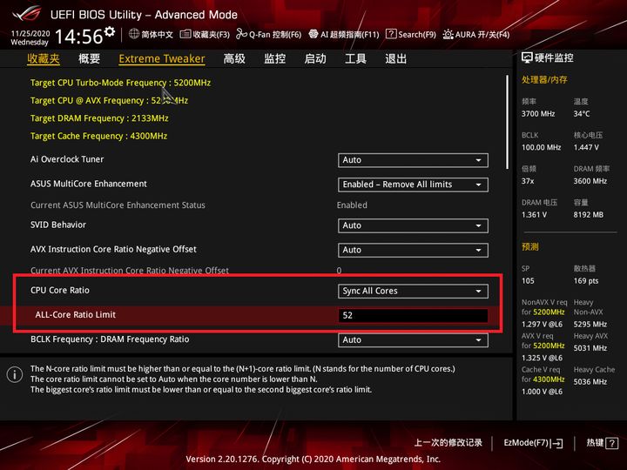The width and height of the screenshot is (627, 470).
Task: Expand the SVID Behavior dropdown
Action: 413,225
